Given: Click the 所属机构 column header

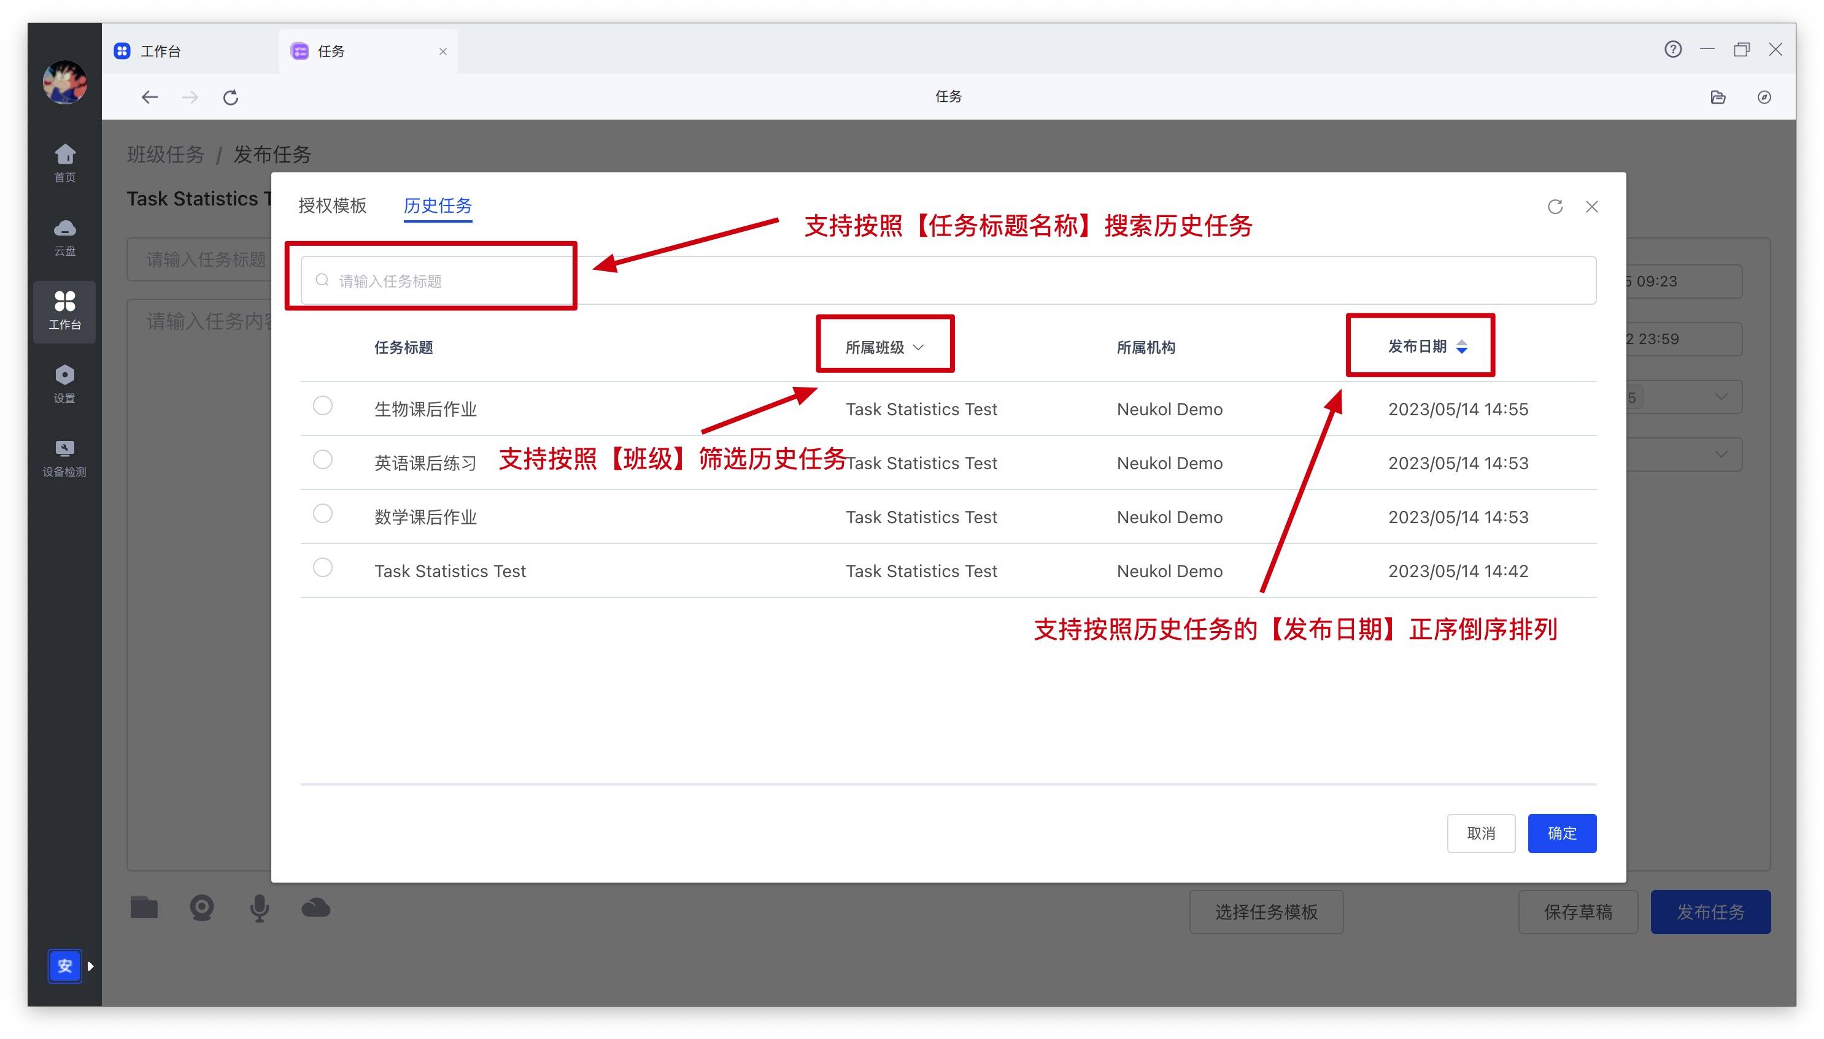Looking at the screenshot, I should (x=1145, y=348).
